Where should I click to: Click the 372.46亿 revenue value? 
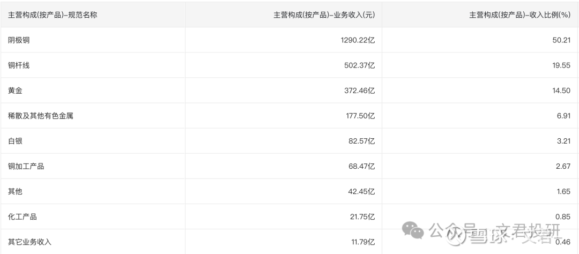(x=356, y=91)
